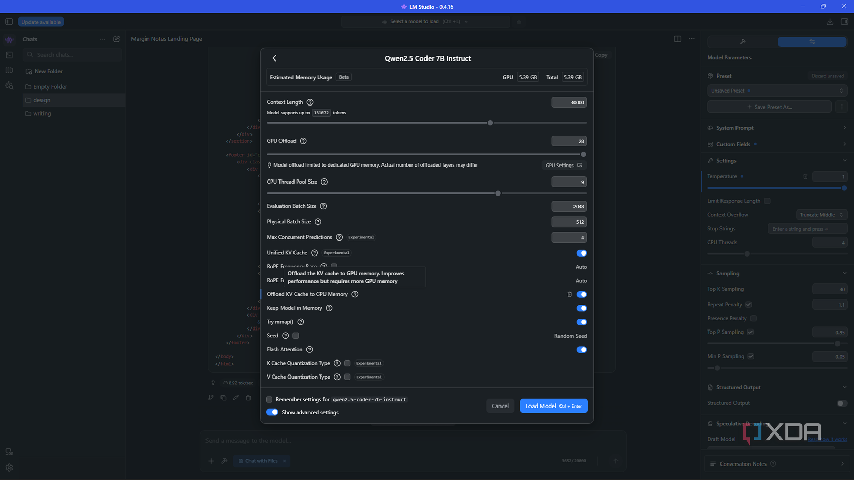The width and height of the screenshot is (854, 480).
Task: Open GPU Settings link
Action: 564,166
